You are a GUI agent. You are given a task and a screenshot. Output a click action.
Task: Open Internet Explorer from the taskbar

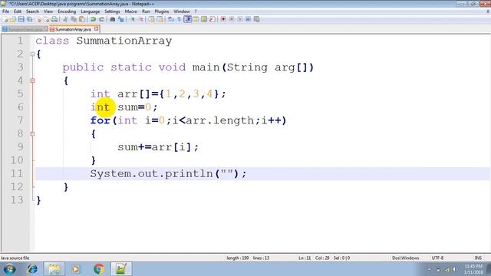point(32,269)
